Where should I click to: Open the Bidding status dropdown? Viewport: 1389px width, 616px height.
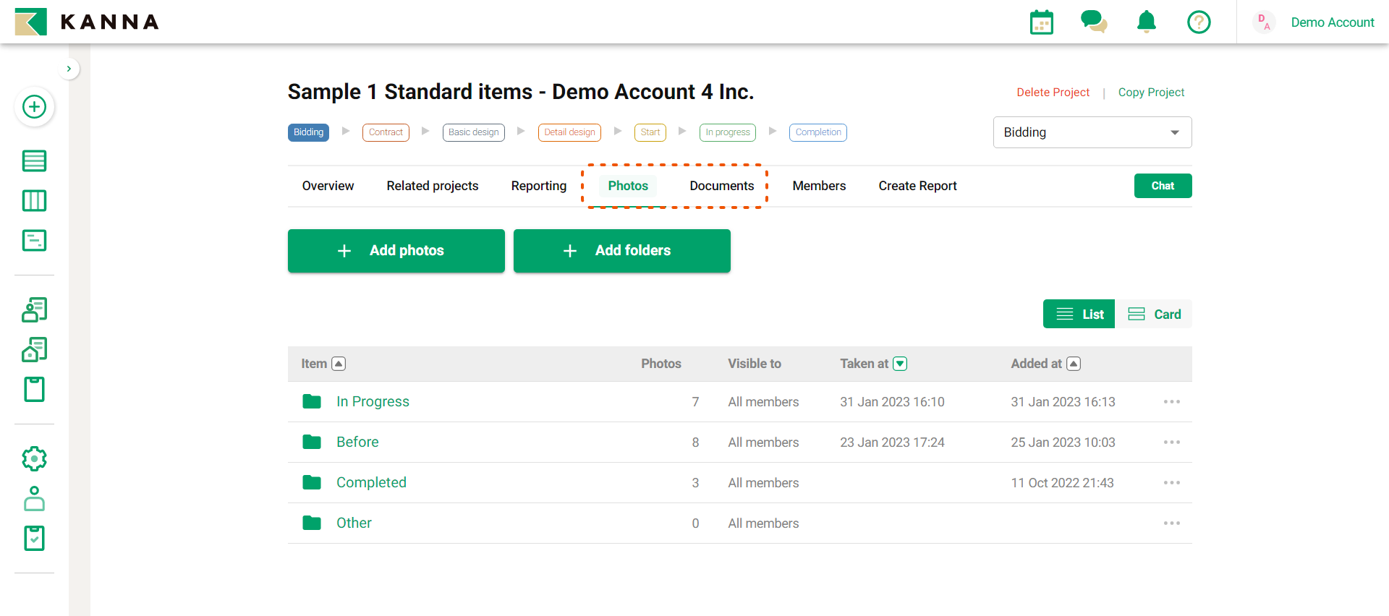click(1092, 132)
